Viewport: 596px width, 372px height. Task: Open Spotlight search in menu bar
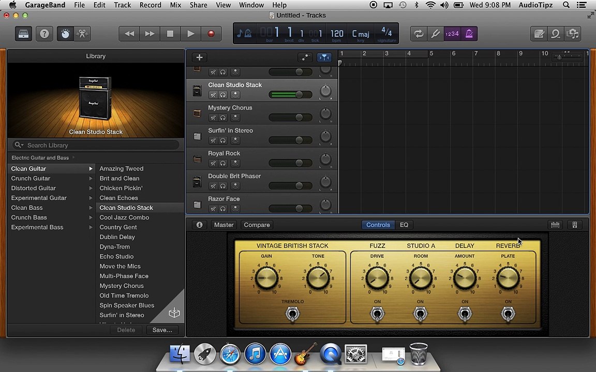pyautogui.click(x=566, y=5)
